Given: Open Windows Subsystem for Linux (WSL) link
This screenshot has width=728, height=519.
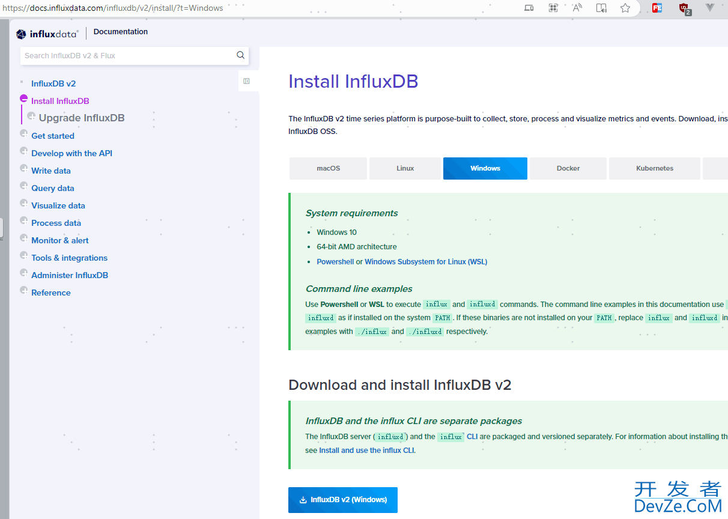Looking at the screenshot, I should pyautogui.click(x=426, y=262).
